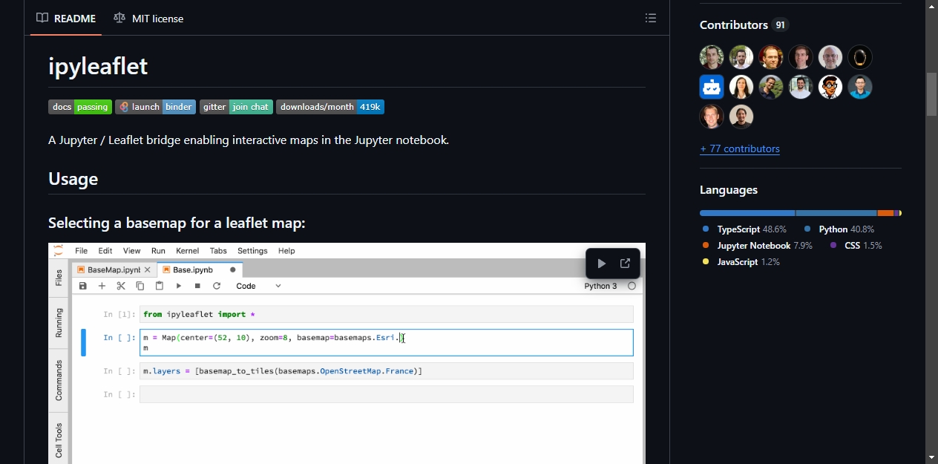Click the TypeScript 48.6% language link
938x464 pixels.
coord(744,229)
